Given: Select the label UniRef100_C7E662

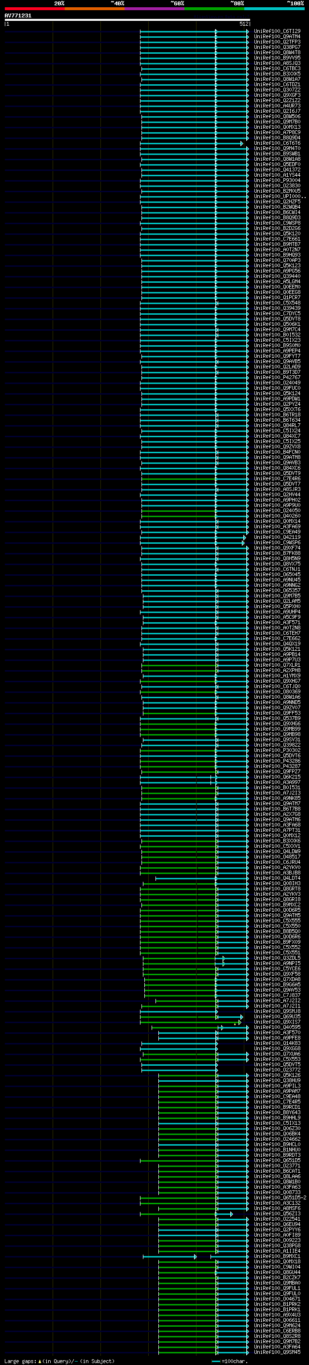Looking at the screenshot, I should 277,639.
